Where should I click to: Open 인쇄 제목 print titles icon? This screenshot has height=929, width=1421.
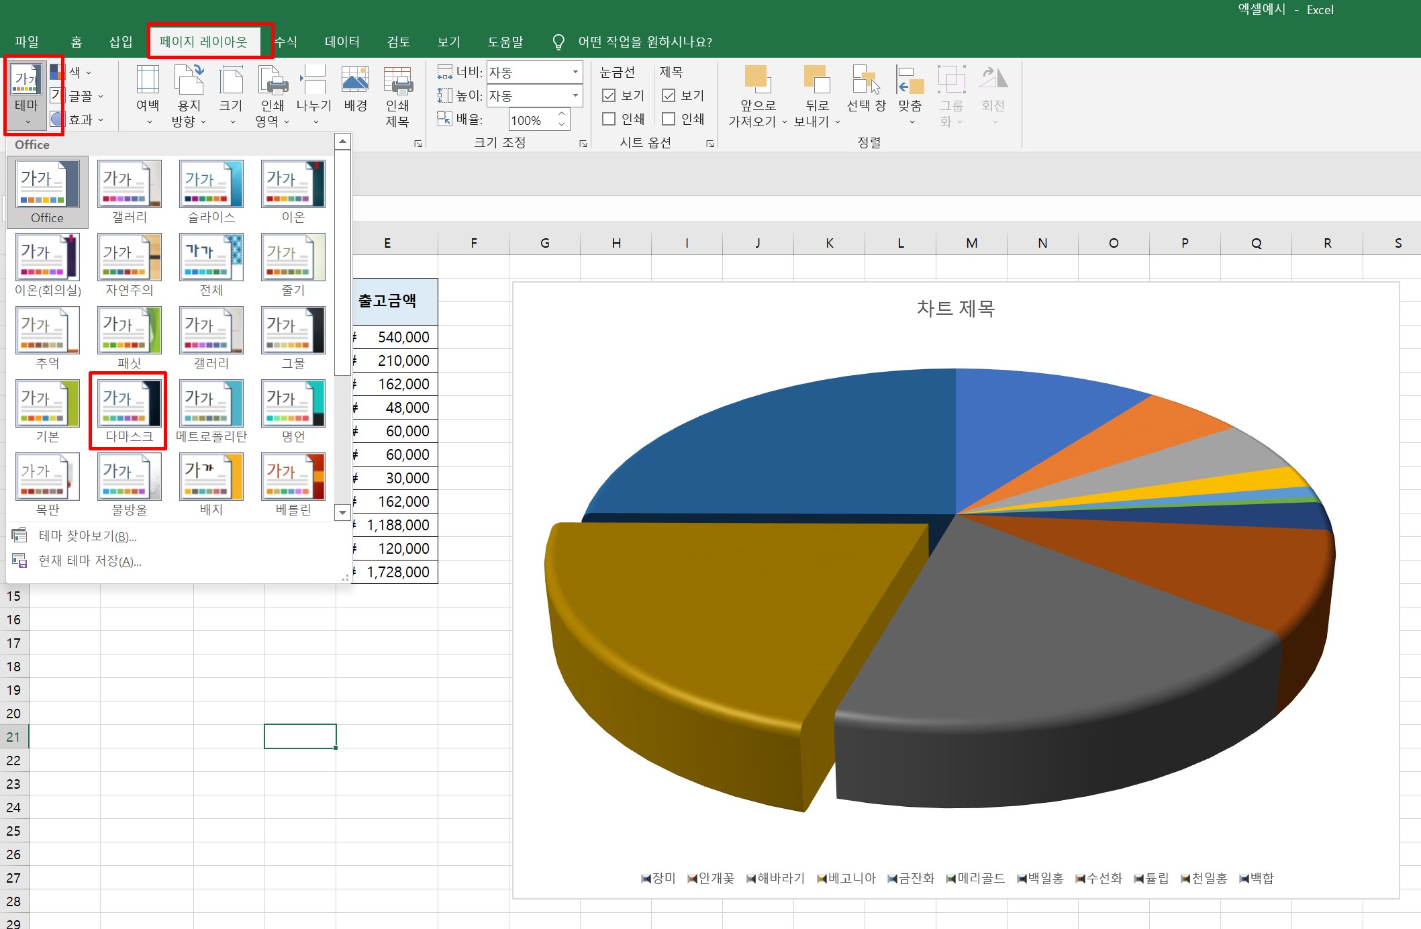(397, 81)
